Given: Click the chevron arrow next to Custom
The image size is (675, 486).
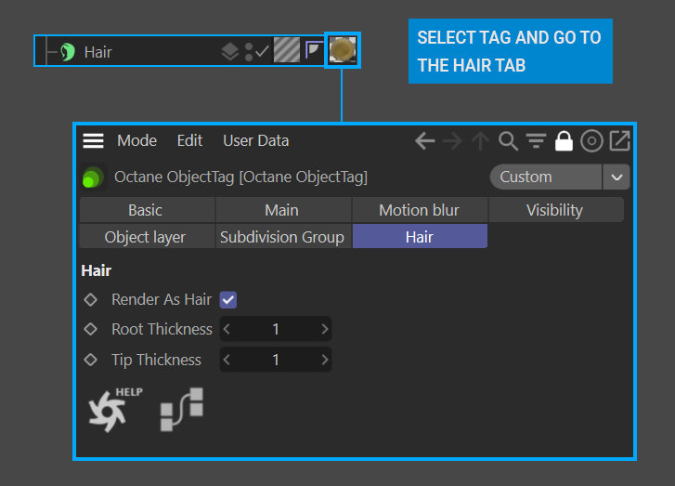Looking at the screenshot, I should point(617,177).
